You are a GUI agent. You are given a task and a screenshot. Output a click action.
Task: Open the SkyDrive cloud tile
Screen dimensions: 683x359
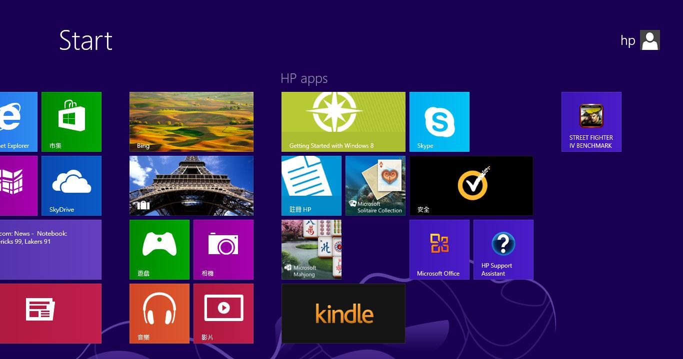point(71,185)
